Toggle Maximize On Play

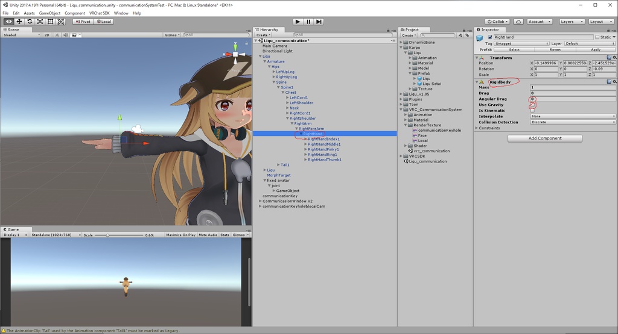click(181, 235)
